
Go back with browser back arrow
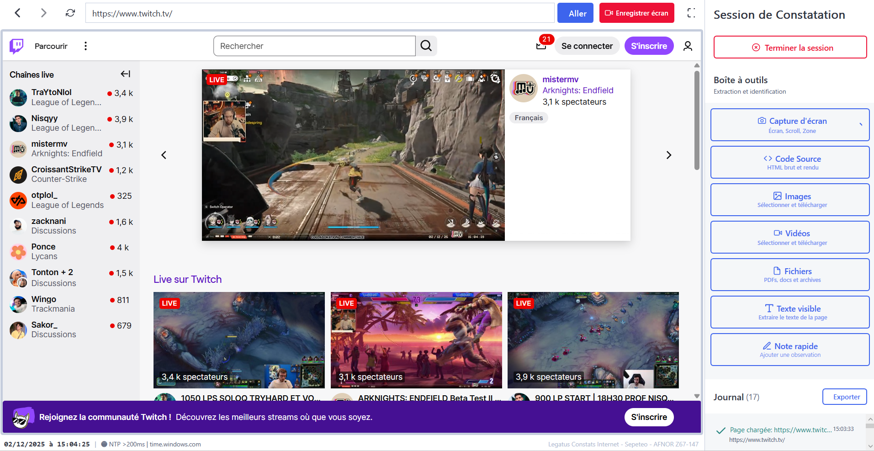[18, 13]
